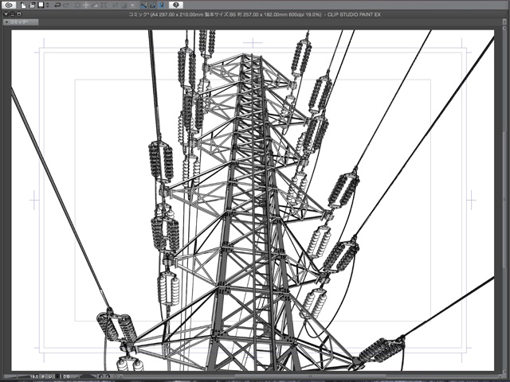Click Clear Outside Selection icon
Viewport: 510px width, 382px height.
tap(86, 6)
